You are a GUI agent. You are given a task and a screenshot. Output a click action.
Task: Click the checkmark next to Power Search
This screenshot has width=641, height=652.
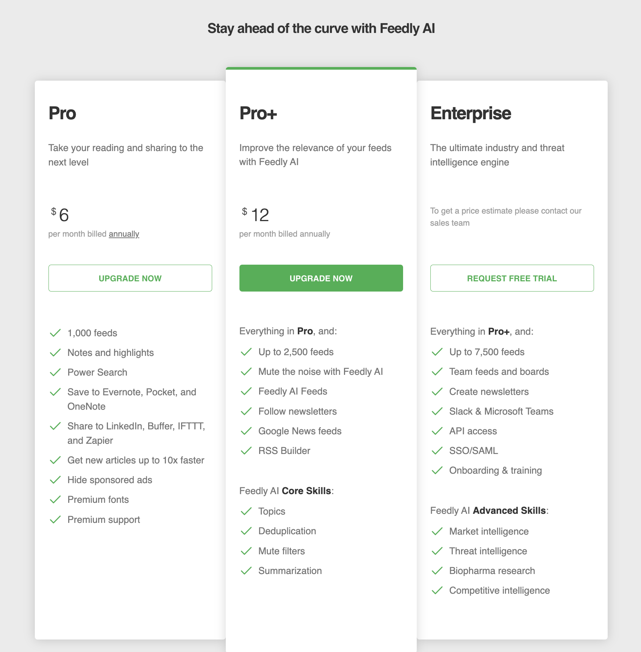tap(55, 372)
